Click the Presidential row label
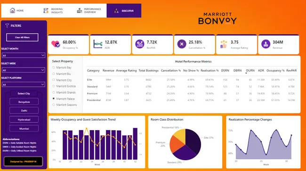The image size is (306, 171). tap(94, 100)
